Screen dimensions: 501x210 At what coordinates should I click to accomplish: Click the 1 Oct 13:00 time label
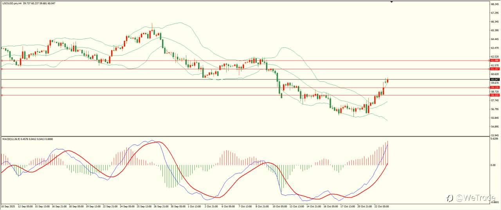click(x=195, y=206)
